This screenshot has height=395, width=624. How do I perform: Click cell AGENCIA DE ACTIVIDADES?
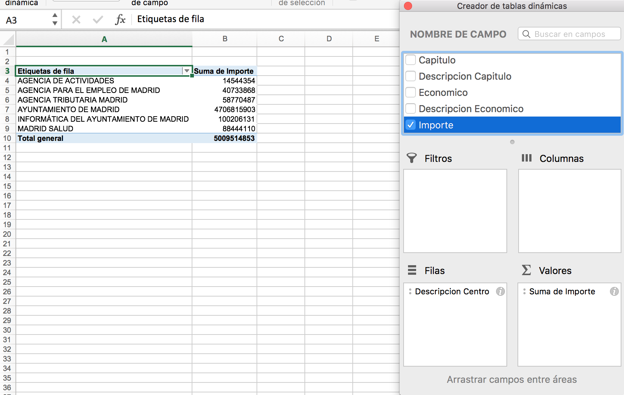point(104,80)
